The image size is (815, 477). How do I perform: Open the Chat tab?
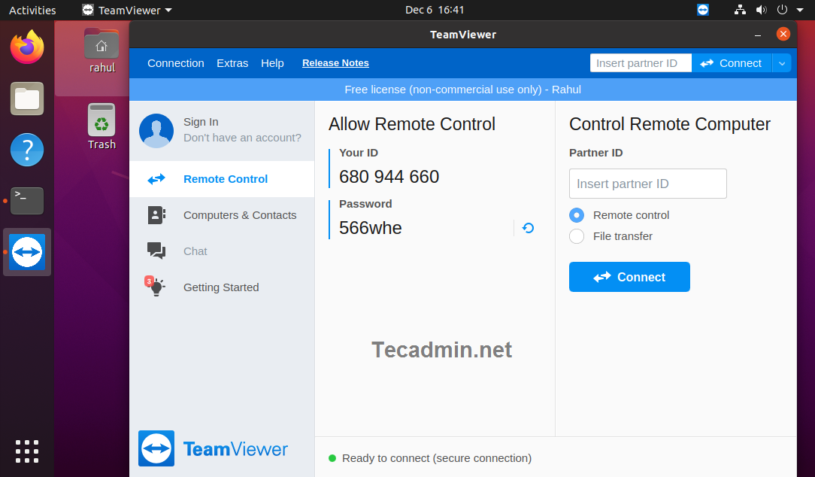222,251
